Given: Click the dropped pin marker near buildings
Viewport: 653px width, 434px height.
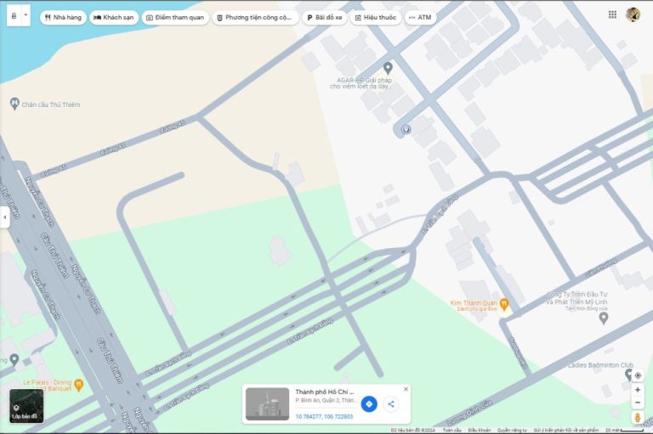Looking at the screenshot, I should (406, 130).
